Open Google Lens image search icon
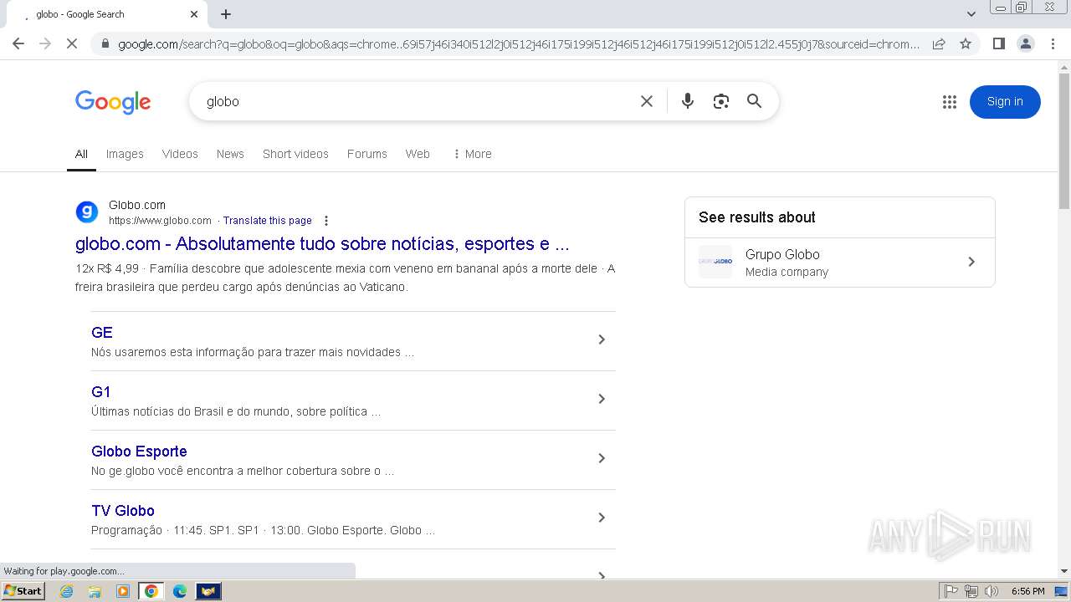1071x602 pixels. pyautogui.click(x=721, y=101)
